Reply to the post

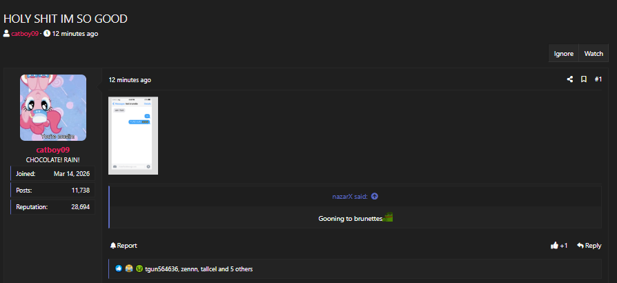point(589,246)
